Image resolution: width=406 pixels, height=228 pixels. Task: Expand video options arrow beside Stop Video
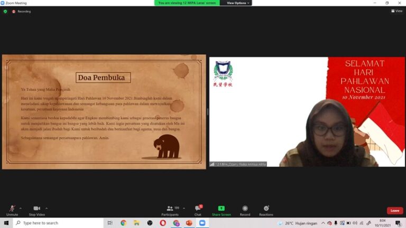click(47, 208)
